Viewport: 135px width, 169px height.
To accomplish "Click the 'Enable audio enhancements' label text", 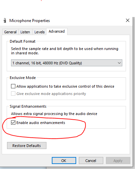I will [41, 123].
